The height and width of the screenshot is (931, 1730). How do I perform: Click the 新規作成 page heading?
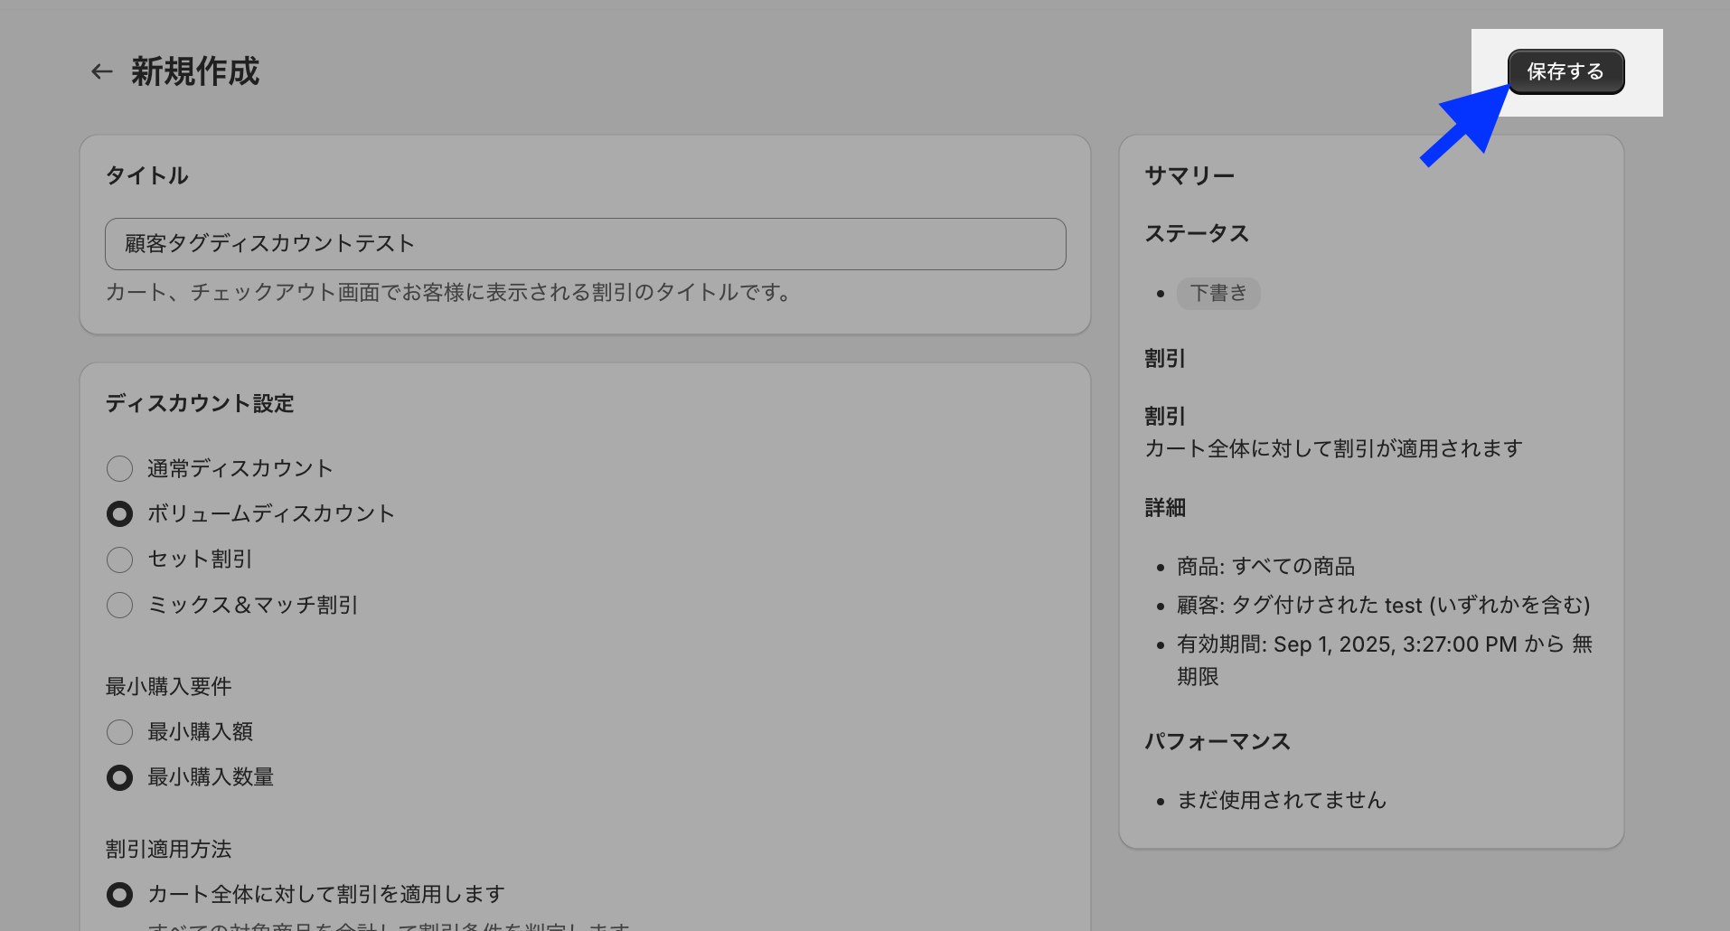pos(195,71)
